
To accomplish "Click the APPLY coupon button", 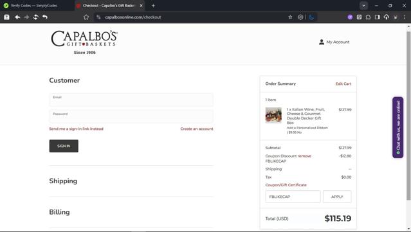I will [x=337, y=197].
